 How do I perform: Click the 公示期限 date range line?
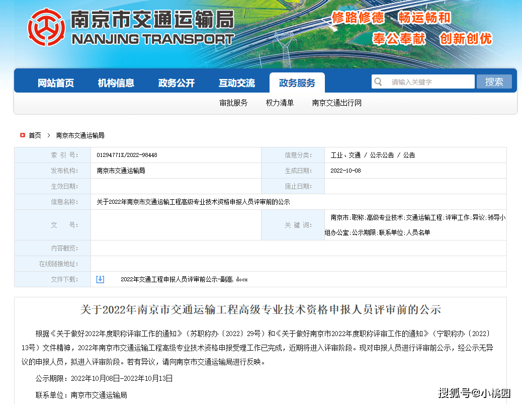click(x=104, y=378)
